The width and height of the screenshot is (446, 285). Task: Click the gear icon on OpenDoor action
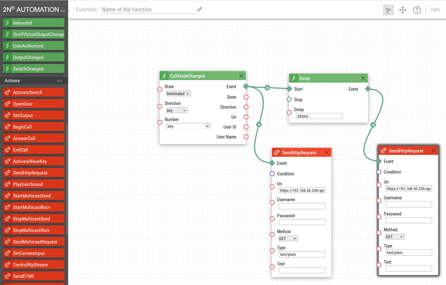7,104
